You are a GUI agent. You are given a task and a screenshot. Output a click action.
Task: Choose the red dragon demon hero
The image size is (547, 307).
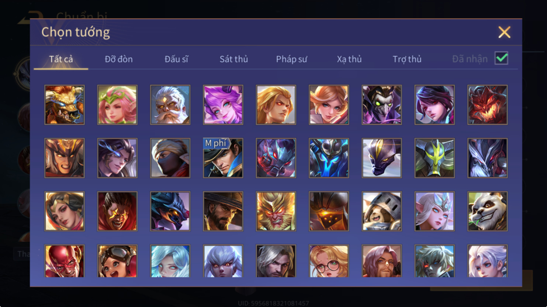[487, 105]
